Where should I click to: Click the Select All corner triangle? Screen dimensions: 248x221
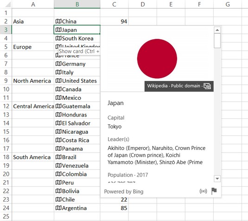pos(8,5)
